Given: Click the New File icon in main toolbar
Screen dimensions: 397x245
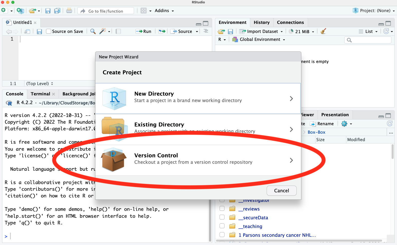Looking at the screenshot, I should 3,10.
